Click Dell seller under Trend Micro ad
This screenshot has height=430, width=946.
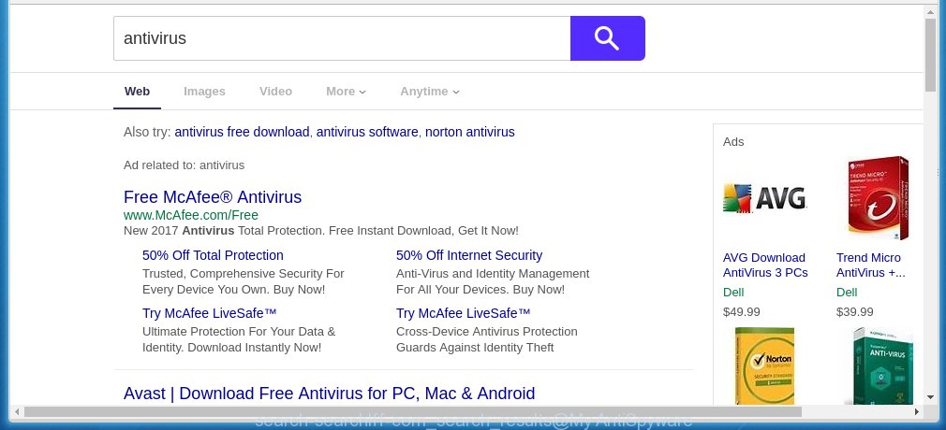coord(847,292)
